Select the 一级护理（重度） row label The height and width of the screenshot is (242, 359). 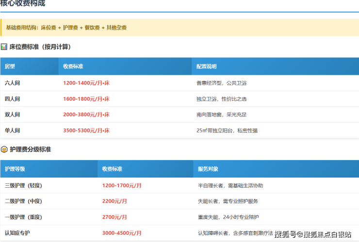(x=23, y=217)
